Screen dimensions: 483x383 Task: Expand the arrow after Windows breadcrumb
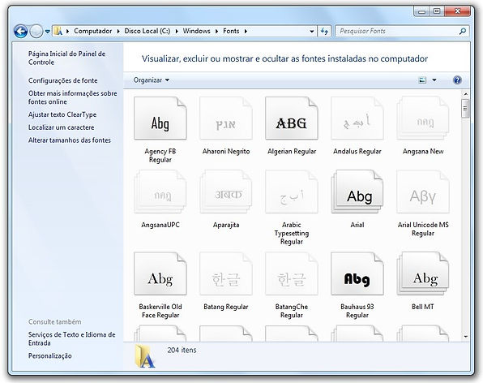[x=216, y=31]
